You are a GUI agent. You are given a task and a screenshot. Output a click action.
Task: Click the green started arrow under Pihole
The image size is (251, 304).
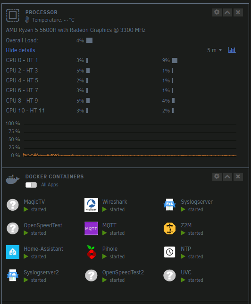click(104, 256)
